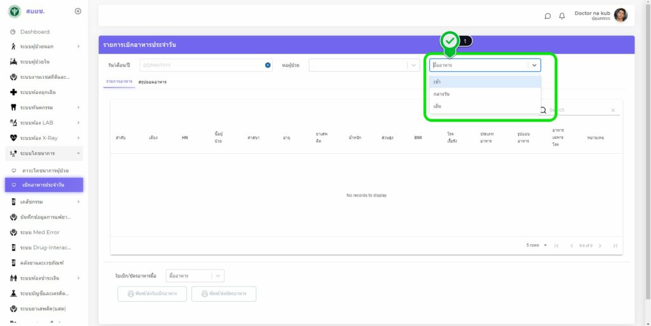
Task: Open the 5 rows per page dropdown
Action: [x=537, y=245]
